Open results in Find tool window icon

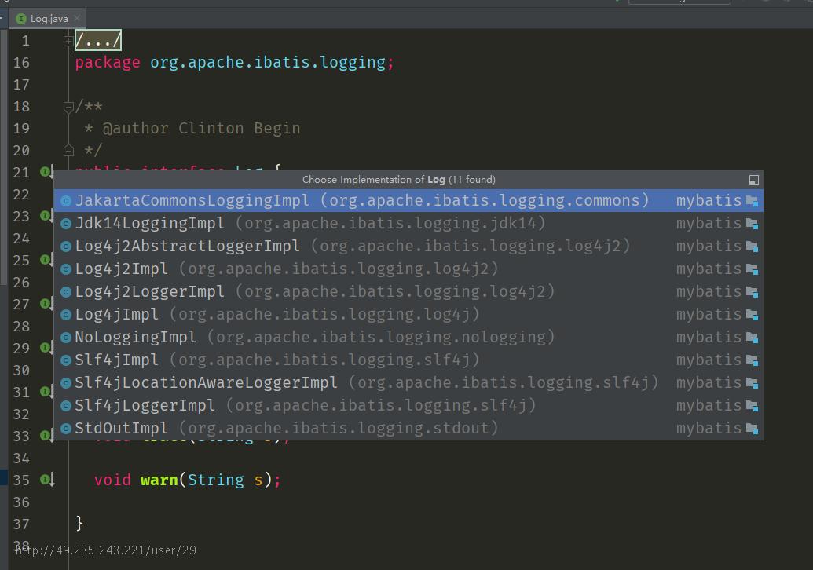click(754, 180)
